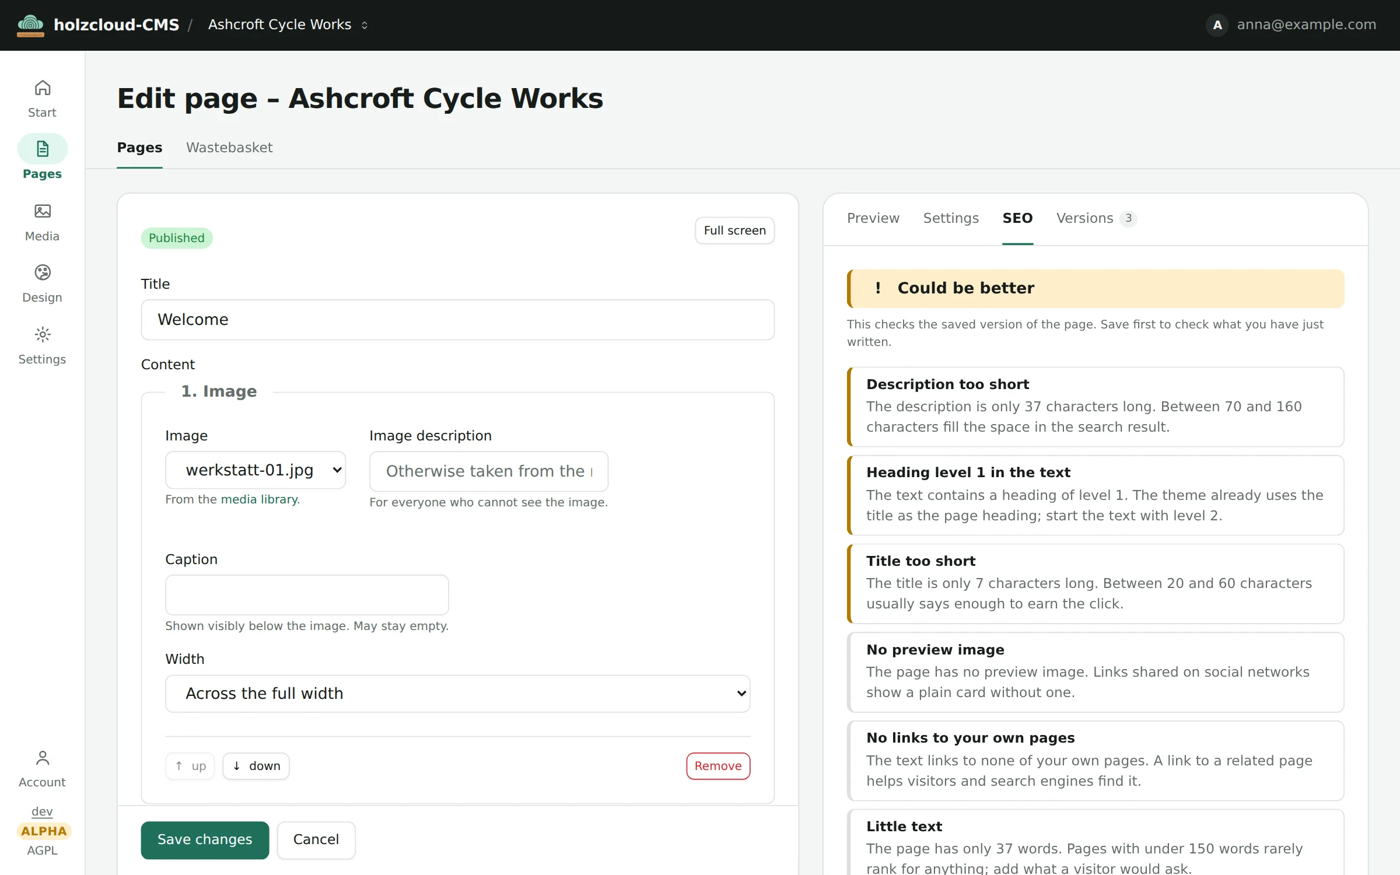Click into the Title field

458,320
